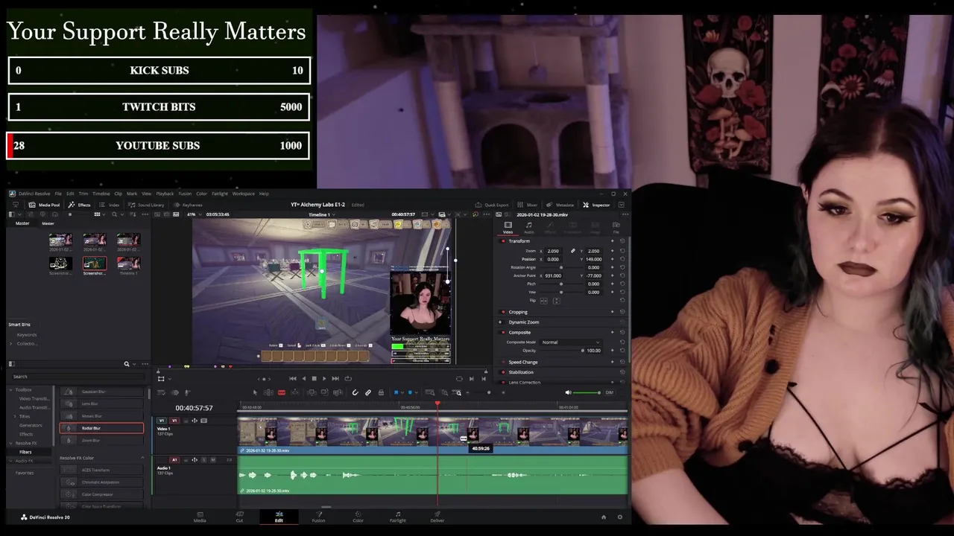Go to the Deliver page
The width and height of the screenshot is (954, 536).
pyautogui.click(x=437, y=516)
